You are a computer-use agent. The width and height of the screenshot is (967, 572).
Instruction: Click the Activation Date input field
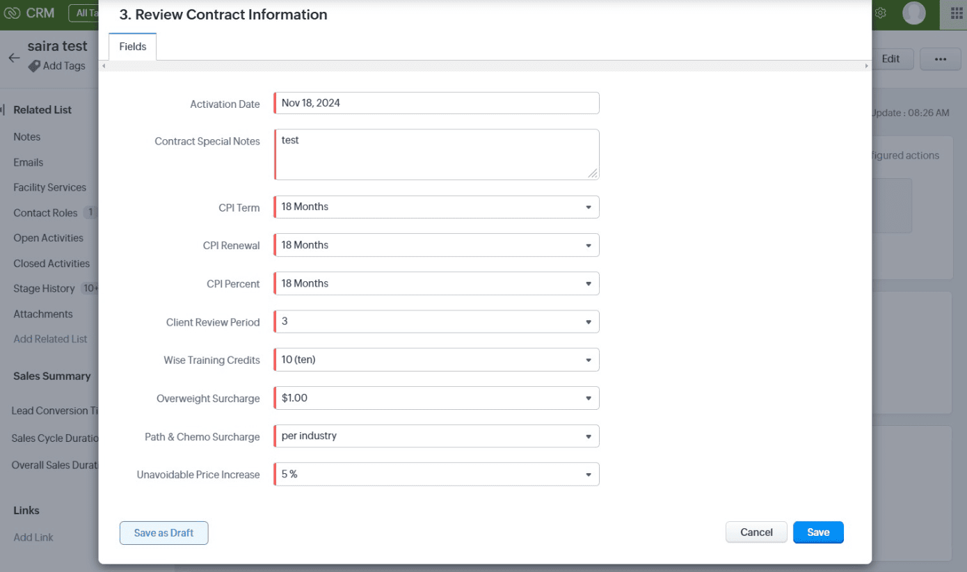[436, 103]
